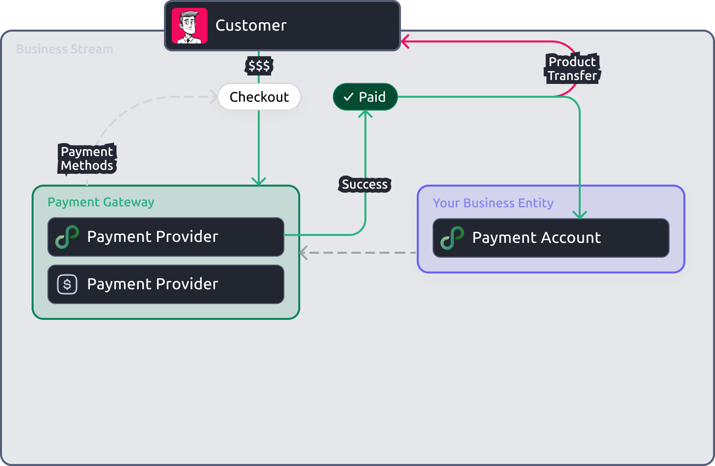Click the dollar-sign Payment Provider icon
This screenshot has height=466, width=715.
point(67,284)
